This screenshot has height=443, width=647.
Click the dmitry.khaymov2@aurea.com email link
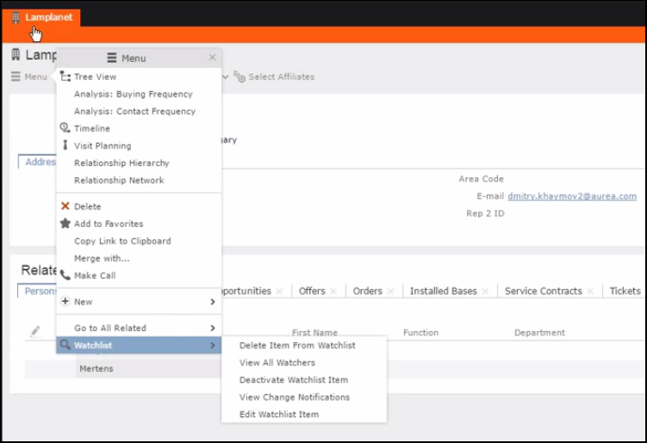click(x=571, y=196)
